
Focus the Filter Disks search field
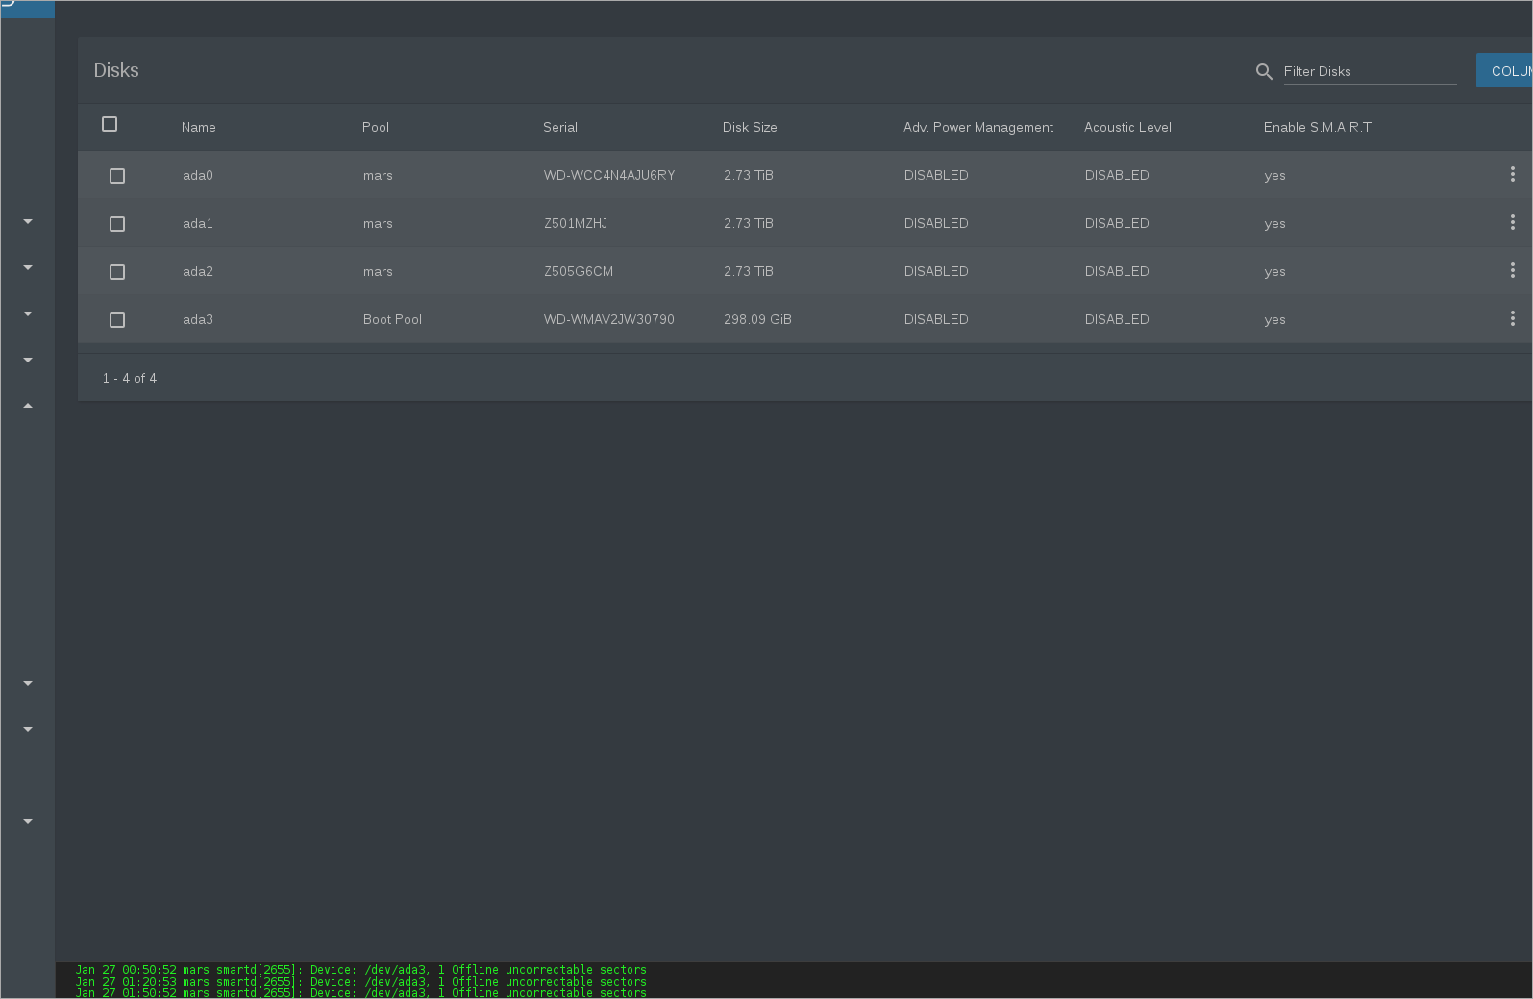(x=1369, y=71)
